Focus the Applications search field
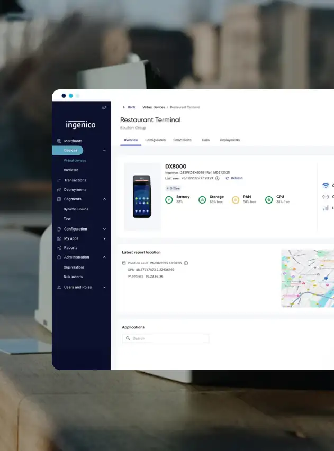This screenshot has width=334, height=451. tap(165, 338)
